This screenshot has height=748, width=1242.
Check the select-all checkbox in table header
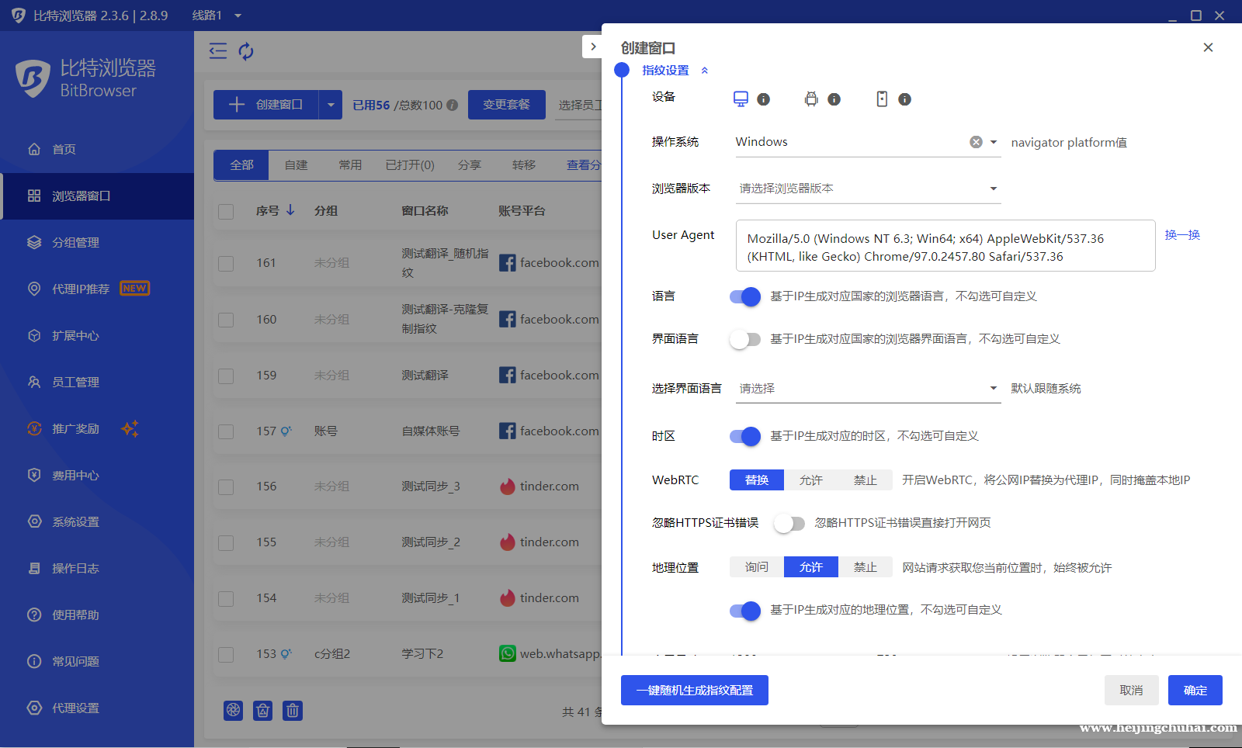point(226,212)
